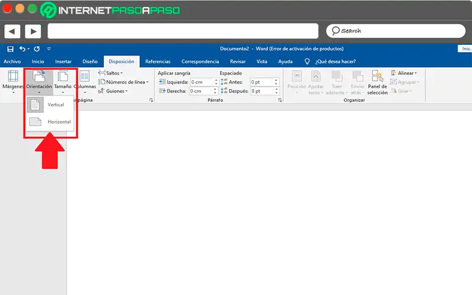This screenshot has width=472, height=295.
Task: Open the page setup dialog launcher
Action: pyautogui.click(x=151, y=100)
